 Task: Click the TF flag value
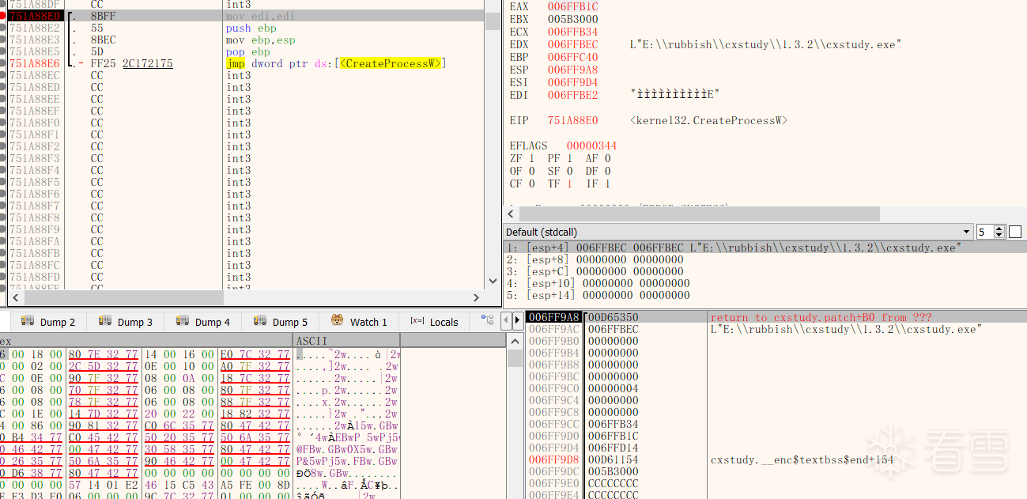pyautogui.click(x=570, y=183)
